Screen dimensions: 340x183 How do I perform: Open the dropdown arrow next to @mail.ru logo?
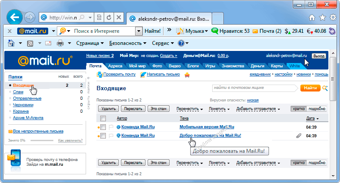pyautogui.click(x=53, y=31)
